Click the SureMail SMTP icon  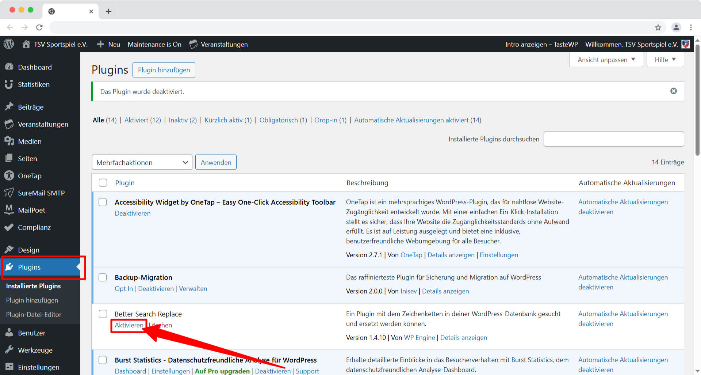(x=9, y=193)
